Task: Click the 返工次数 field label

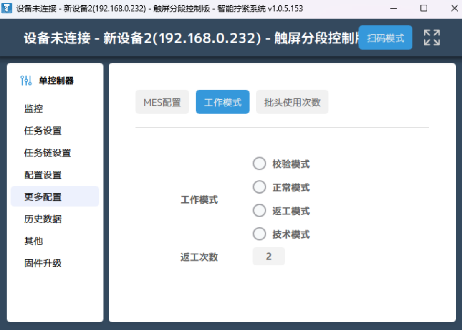Action: coord(199,257)
